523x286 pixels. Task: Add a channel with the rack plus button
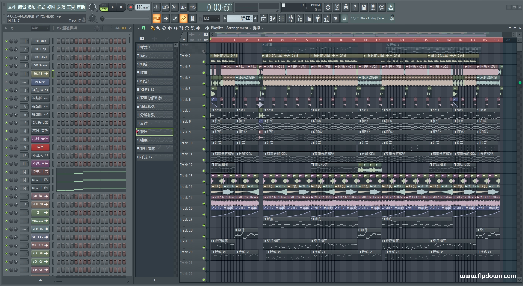click(41, 280)
